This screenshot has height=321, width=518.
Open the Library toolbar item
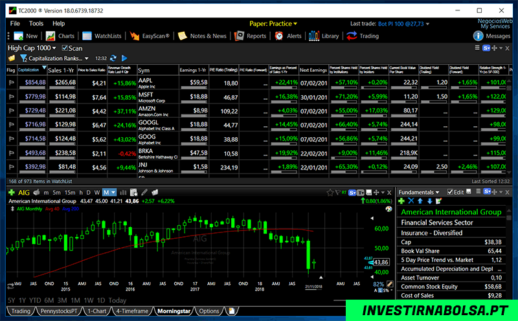point(324,36)
